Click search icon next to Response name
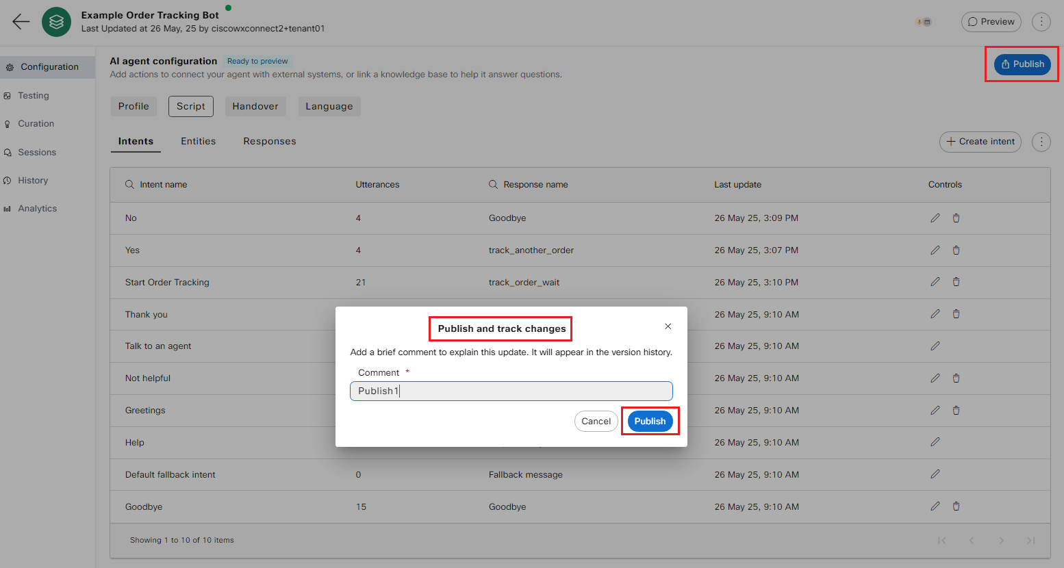Viewport: 1064px width, 568px height. 493,185
